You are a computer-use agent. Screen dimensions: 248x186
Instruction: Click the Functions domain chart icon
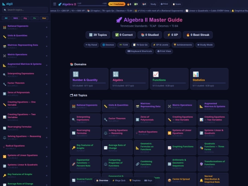156,74
